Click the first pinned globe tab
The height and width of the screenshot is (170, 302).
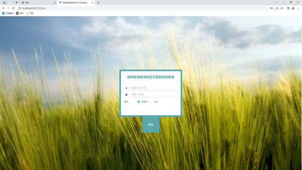tap(4, 3)
